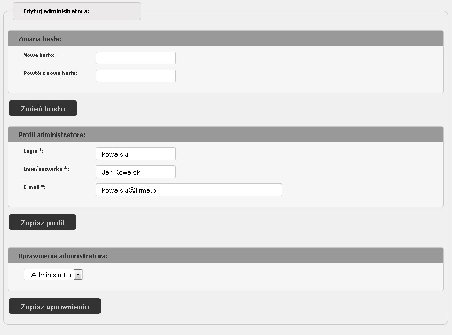Viewport: 452px width, 335px height.
Task: Click the Profil administratora section header
Action: coord(225,135)
